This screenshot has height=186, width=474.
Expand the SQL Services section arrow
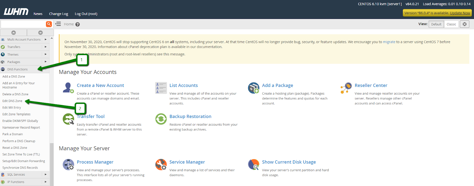click(46, 174)
